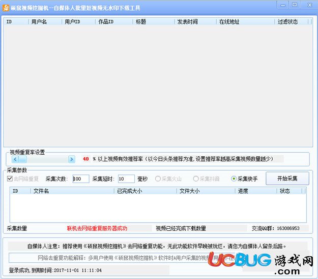Image resolution: width=318 pixels, height=279 pixels.
Task: Maximize the 硕鼠视频挖掘机 window
Action: 295,5
